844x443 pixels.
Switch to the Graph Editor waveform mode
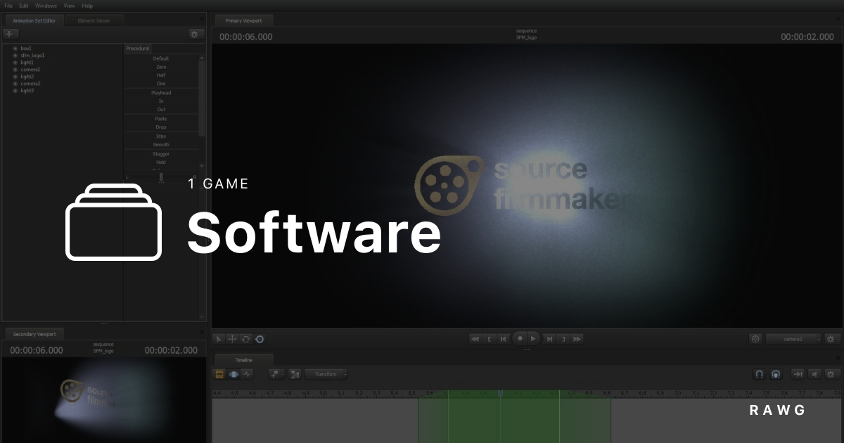247,374
